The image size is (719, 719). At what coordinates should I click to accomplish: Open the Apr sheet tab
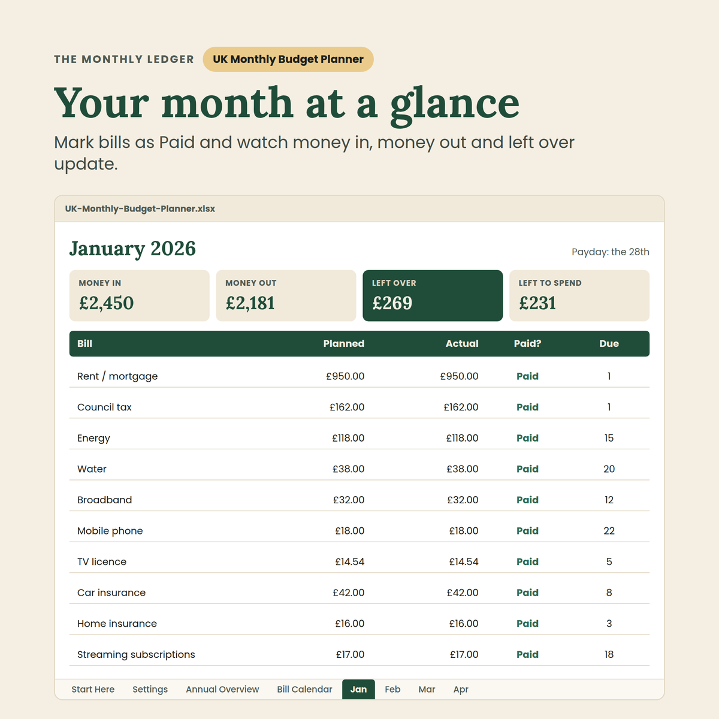(x=461, y=689)
